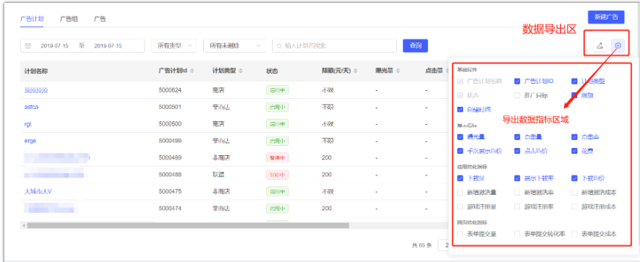This screenshot has height=262, width=640.
Task: Switch to the 广告 tab
Action: (100, 19)
